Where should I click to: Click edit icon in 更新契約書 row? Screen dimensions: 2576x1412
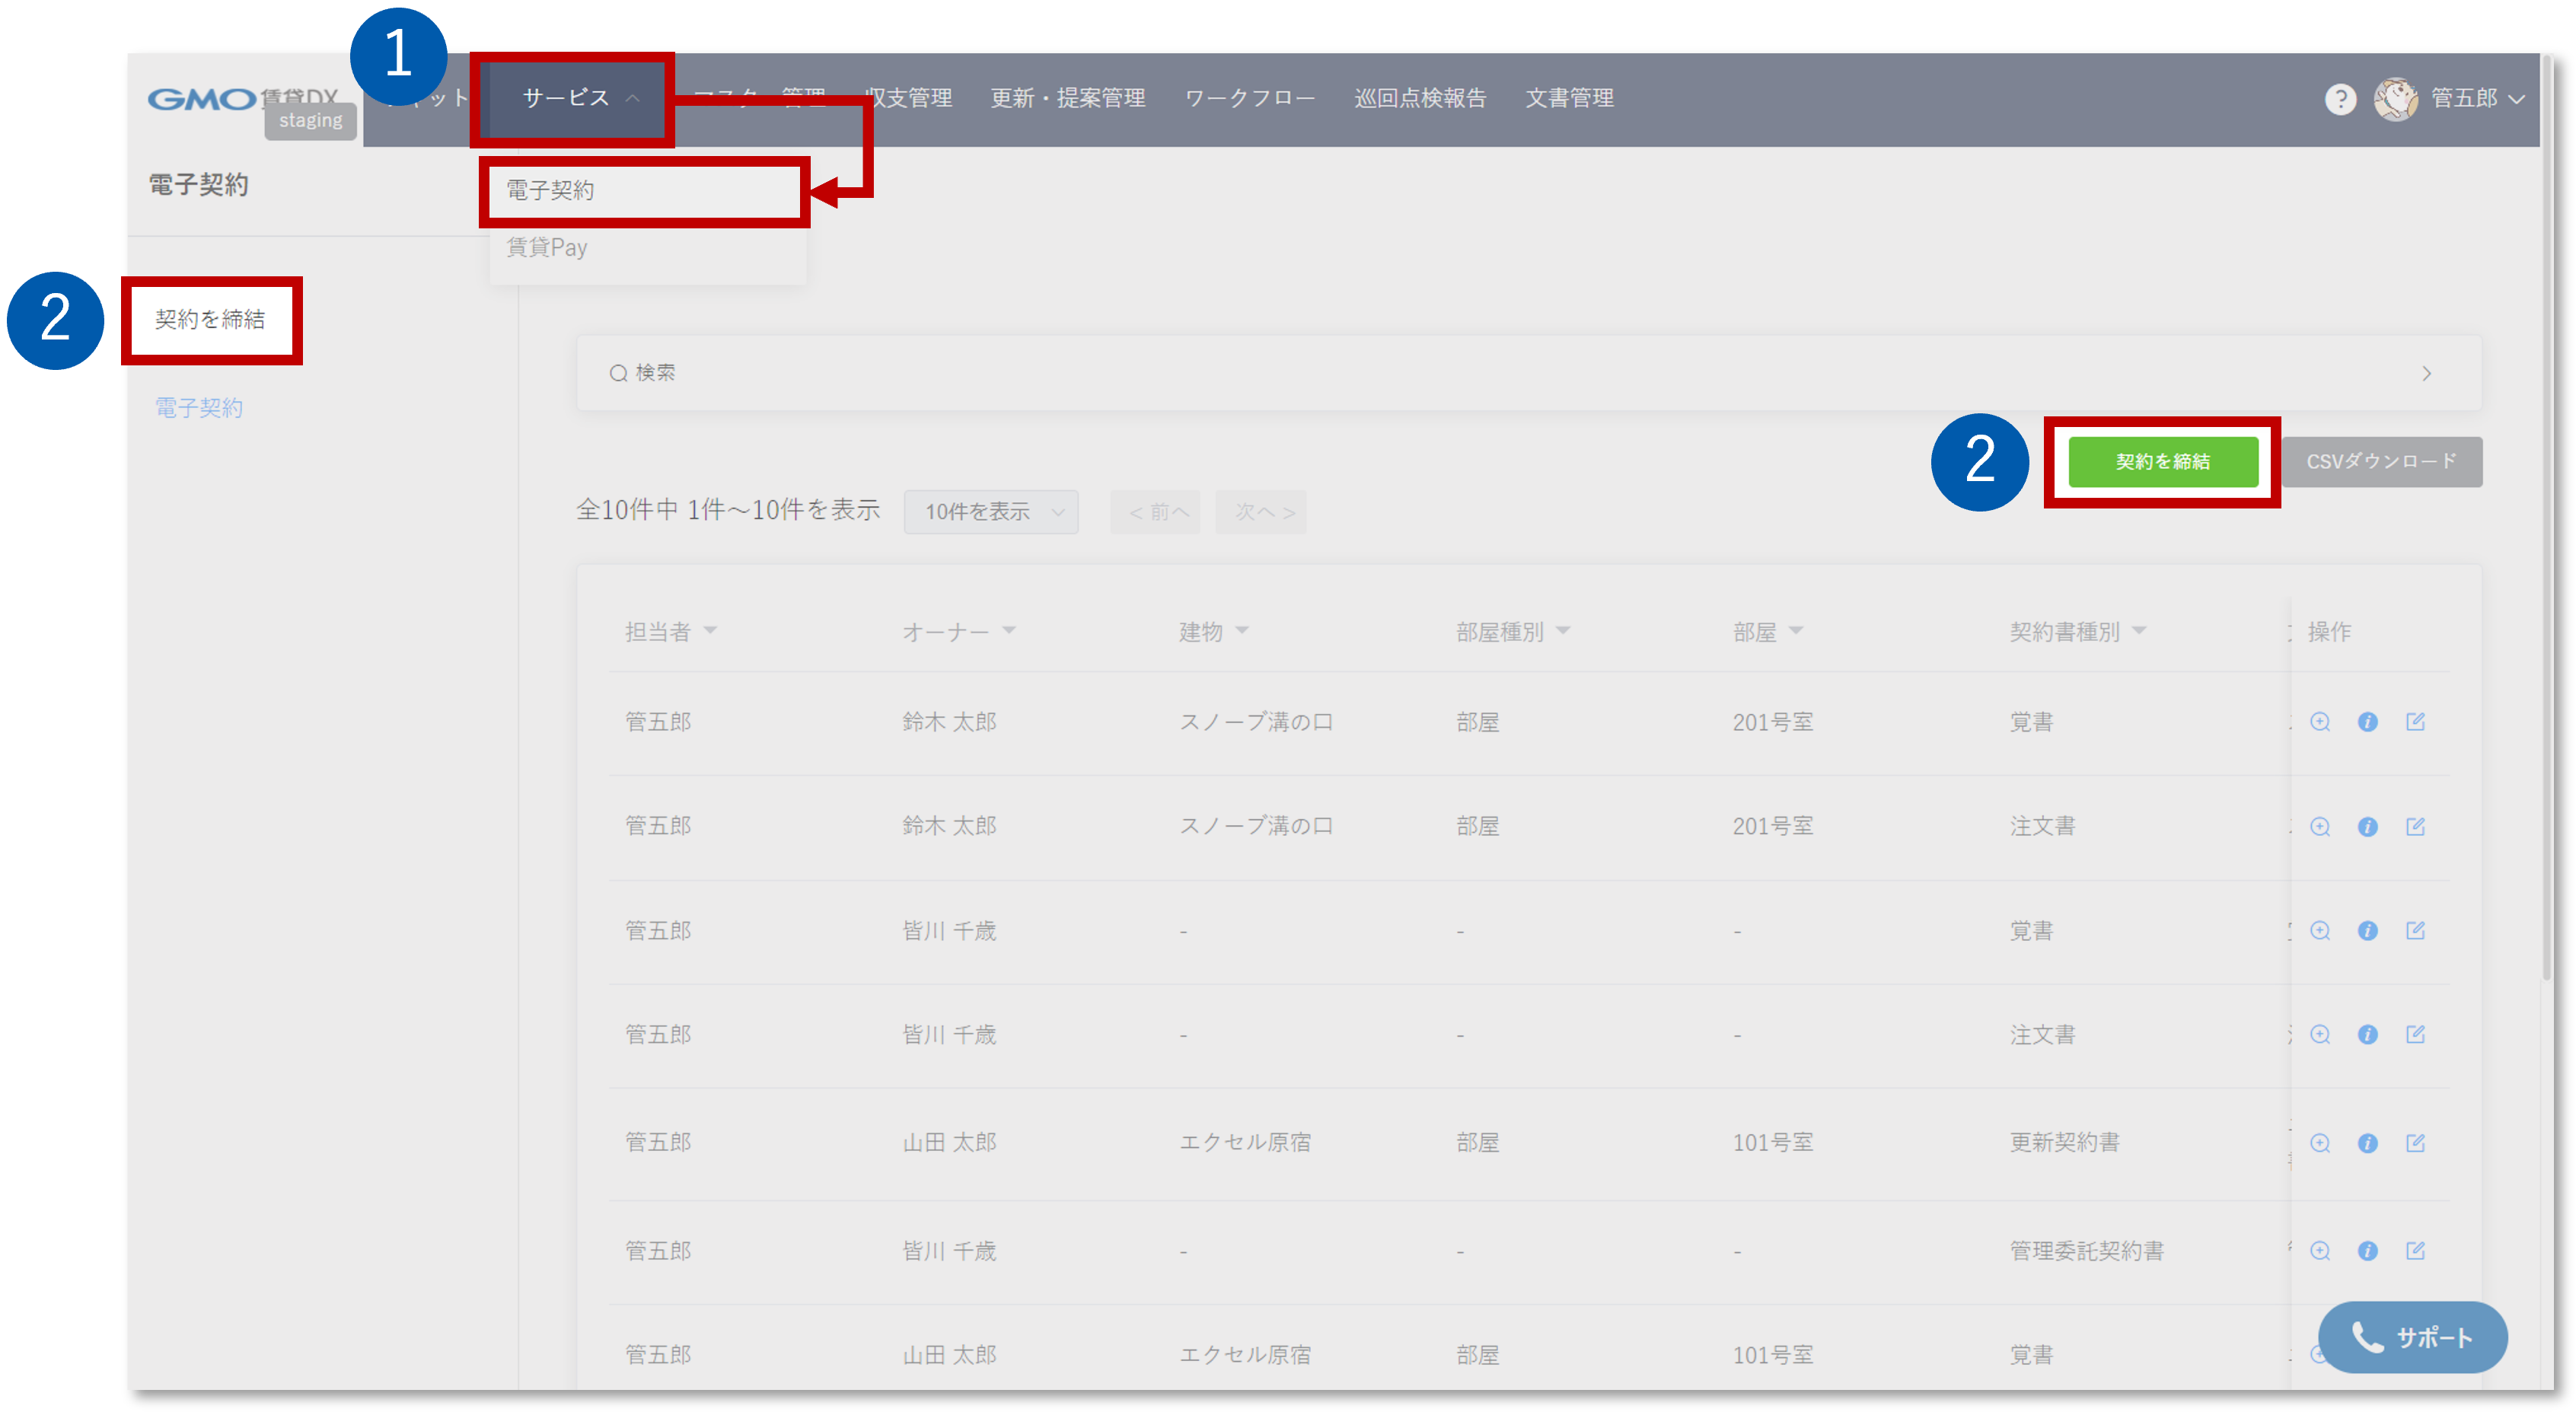tap(2415, 1143)
